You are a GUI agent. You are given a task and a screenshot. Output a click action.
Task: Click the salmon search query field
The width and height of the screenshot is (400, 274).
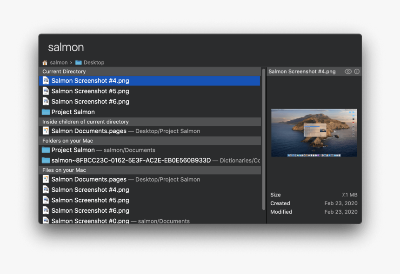click(x=200, y=47)
